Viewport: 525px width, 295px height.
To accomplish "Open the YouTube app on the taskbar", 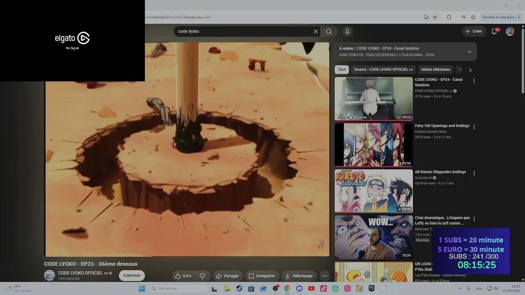I will coord(311,288).
